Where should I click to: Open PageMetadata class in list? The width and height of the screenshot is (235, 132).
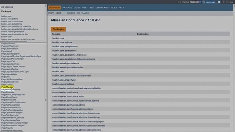pos(8,92)
